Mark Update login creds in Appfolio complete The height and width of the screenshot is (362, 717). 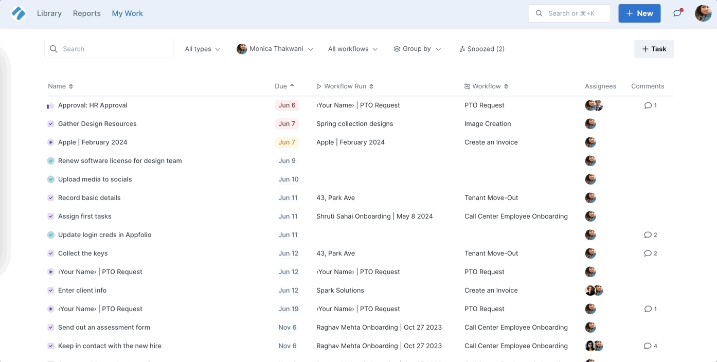51,235
